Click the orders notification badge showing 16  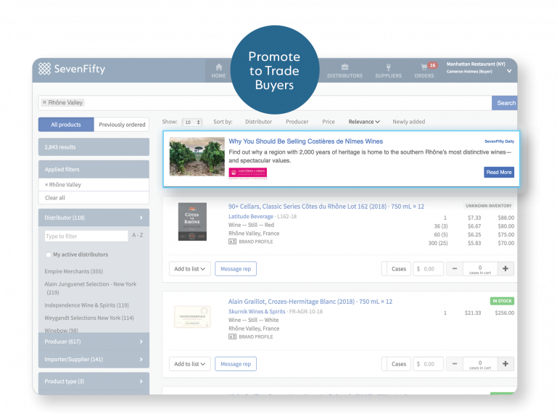click(x=432, y=65)
